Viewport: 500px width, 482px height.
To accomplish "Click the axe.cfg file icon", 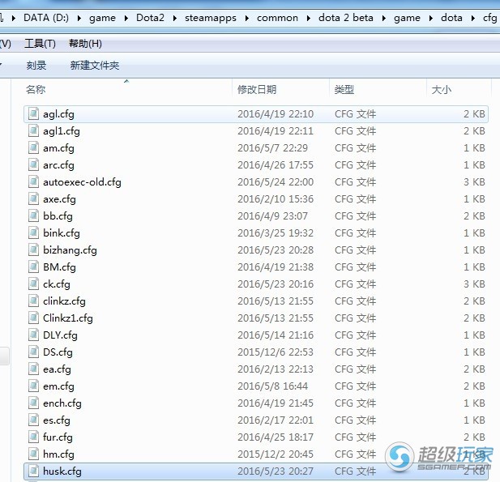I will click(33, 199).
